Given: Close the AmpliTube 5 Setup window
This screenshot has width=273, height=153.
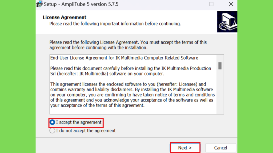Looking at the screenshot, I should [x=231, y=4].
